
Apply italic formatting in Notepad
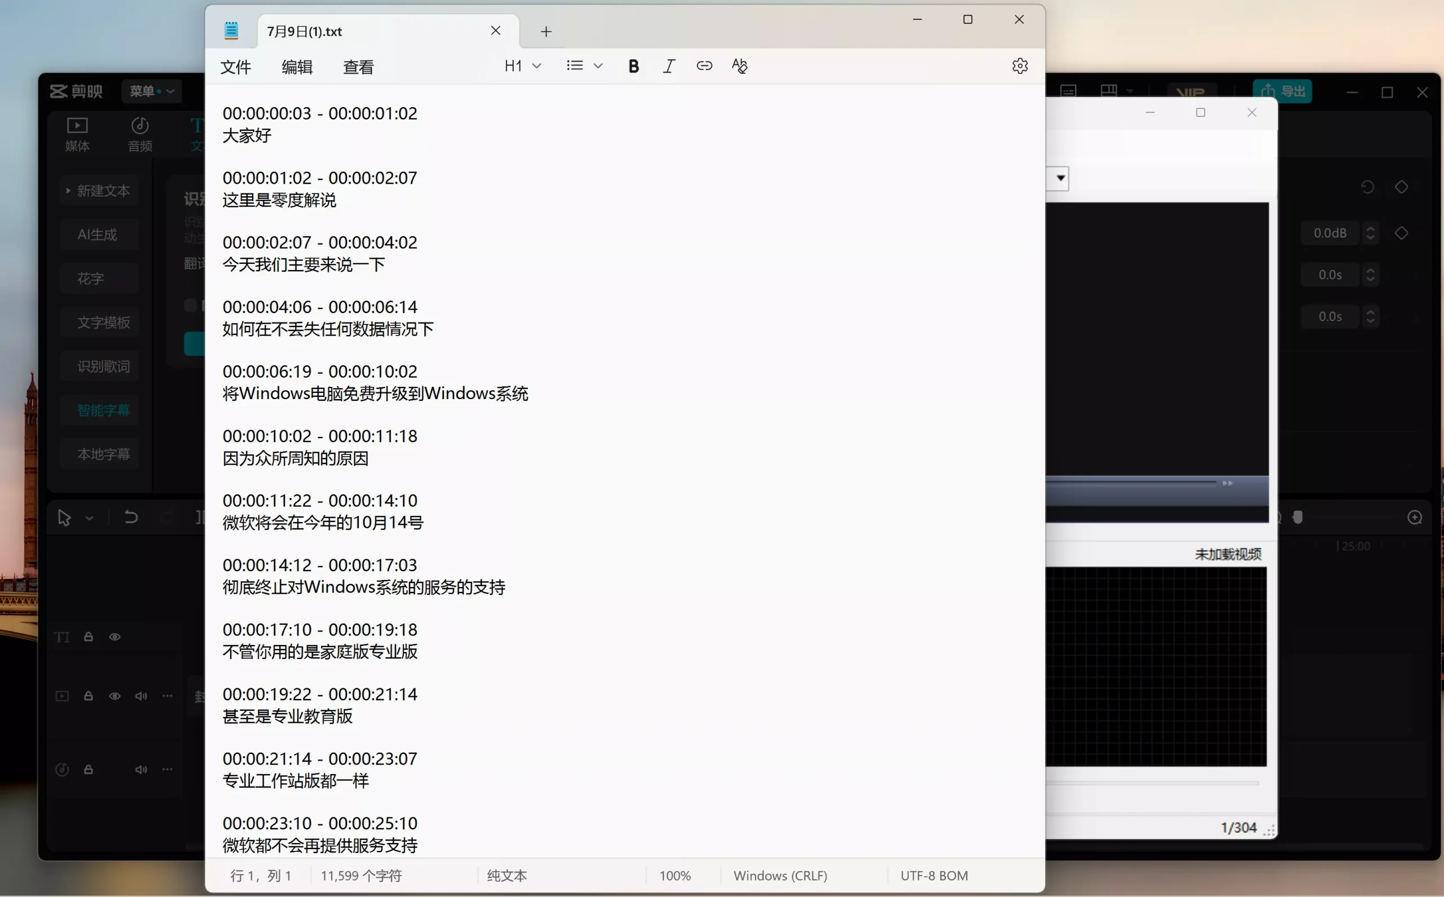(669, 66)
